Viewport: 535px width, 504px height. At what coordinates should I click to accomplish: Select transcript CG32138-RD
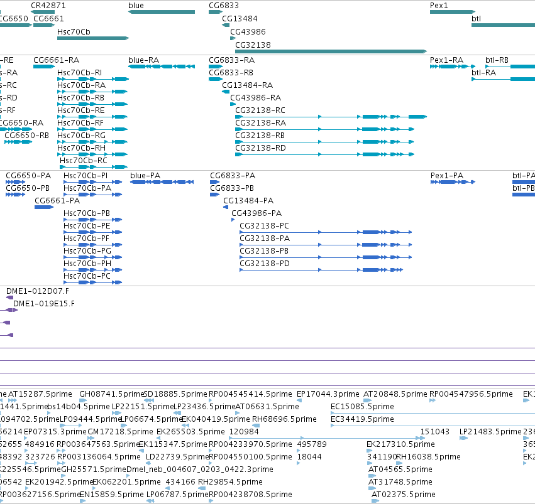(x=325, y=154)
